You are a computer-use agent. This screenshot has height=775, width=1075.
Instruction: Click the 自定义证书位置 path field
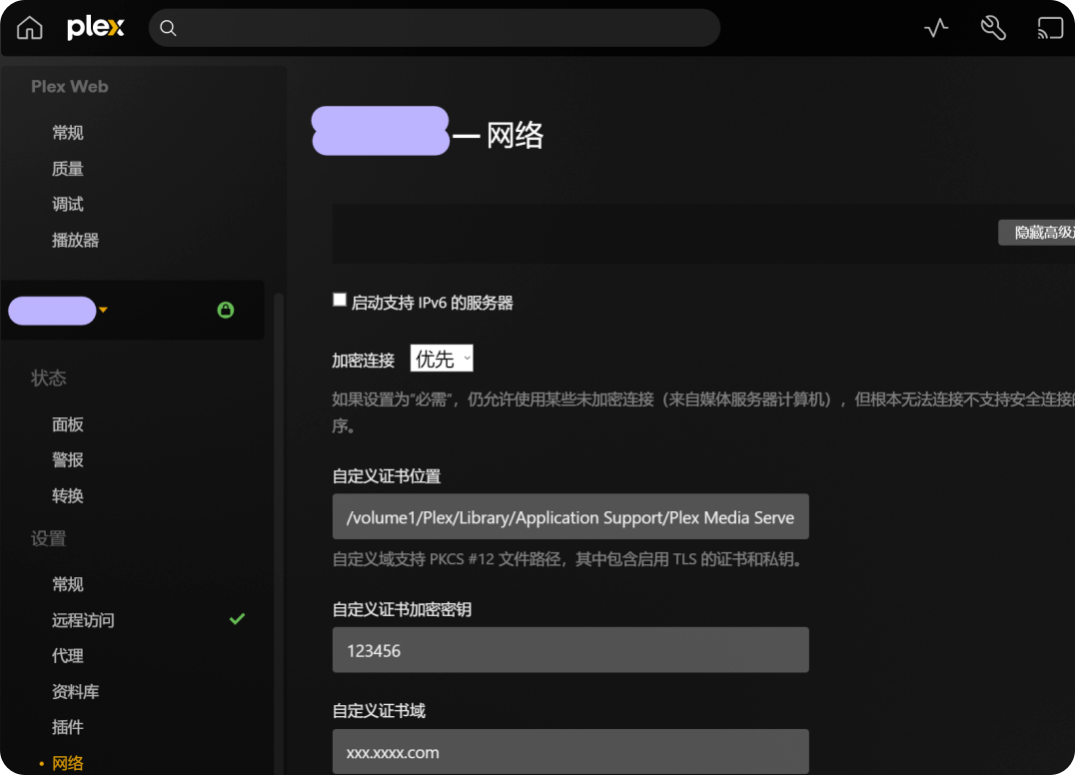click(x=570, y=516)
